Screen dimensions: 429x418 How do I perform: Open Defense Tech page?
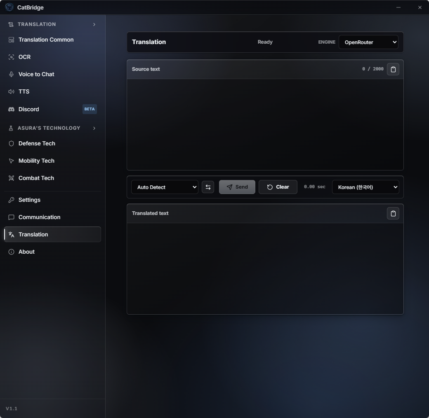coord(52,143)
